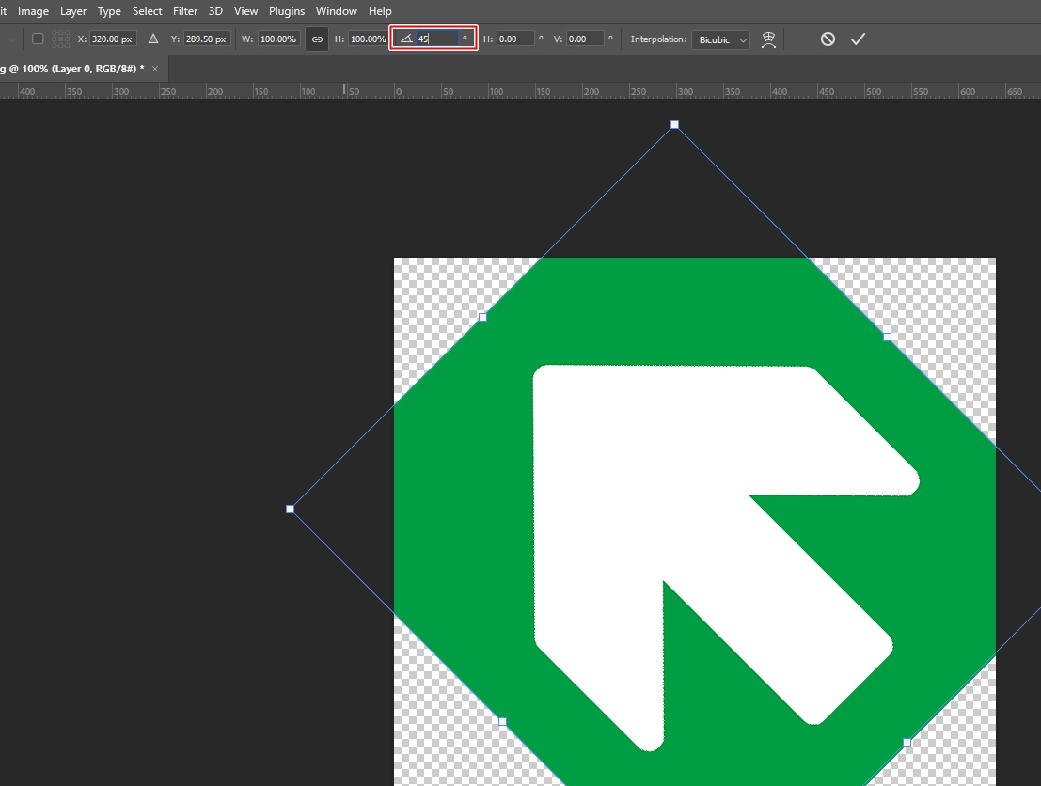Open the Select menu
The image size is (1041, 786).
coord(148,11)
